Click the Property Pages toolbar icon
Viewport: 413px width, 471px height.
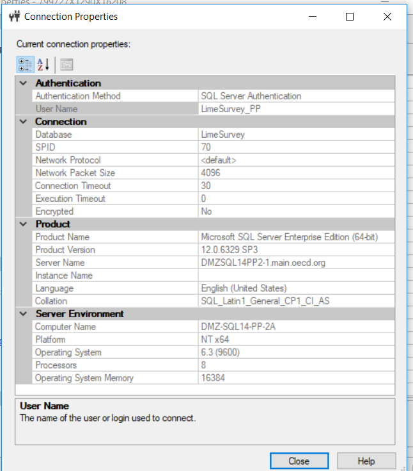66,64
